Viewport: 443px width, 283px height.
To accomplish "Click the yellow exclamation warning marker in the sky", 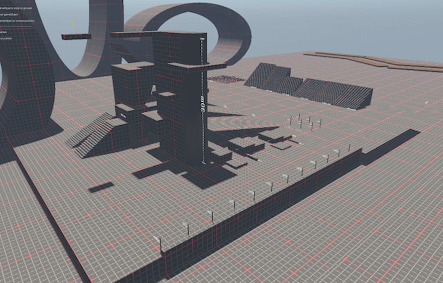I will pyautogui.click(x=73, y=25).
